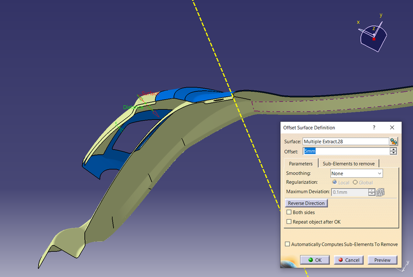The image size is (413, 277).
Task: Click the red Surface label in viewport
Action: coord(149,94)
